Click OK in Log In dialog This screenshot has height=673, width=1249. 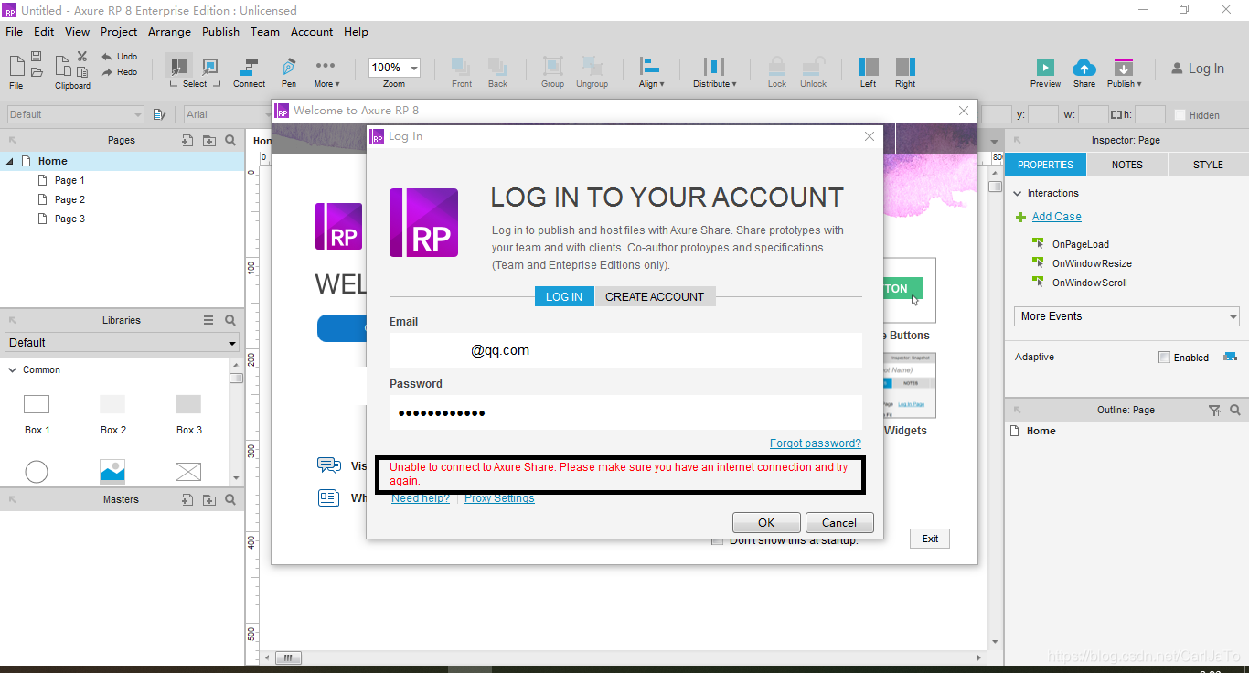(x=766, y=522)
